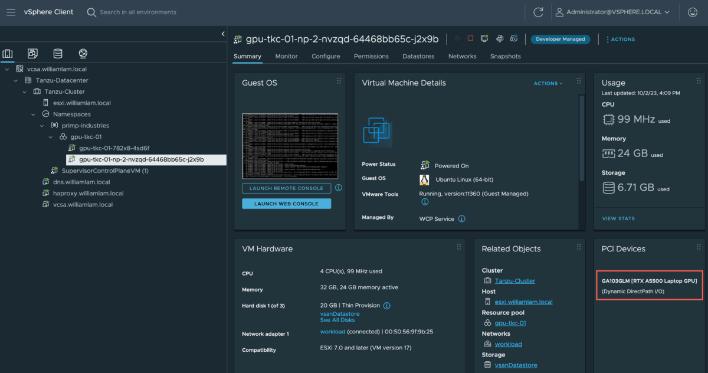Open the Virtual Machine Details ACTIONS dropdown
Image resolution: width=708 pixels, height=373 pixels.
tap(548, 83)
